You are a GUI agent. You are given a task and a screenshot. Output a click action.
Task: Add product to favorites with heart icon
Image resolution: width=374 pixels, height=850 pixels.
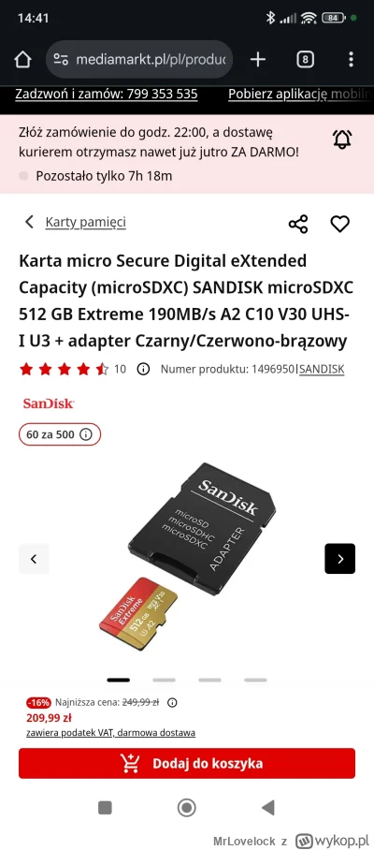(x=340, y=224)
